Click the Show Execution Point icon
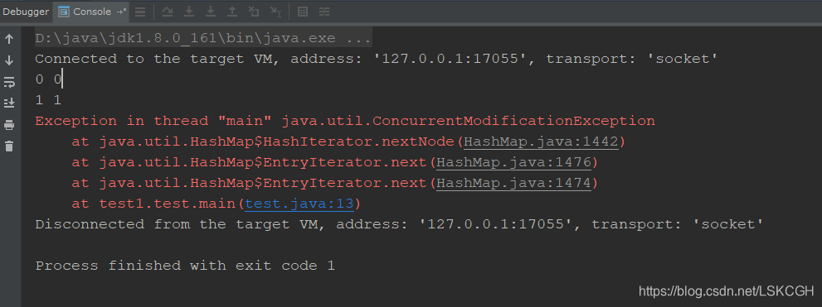The height and width of the screenshot is (307, 822). click(140, 12)
